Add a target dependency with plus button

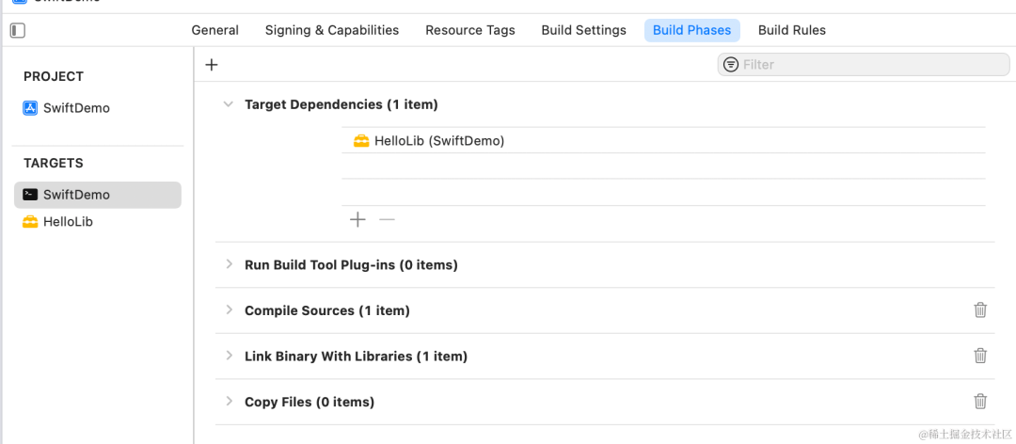pos(357,220)
